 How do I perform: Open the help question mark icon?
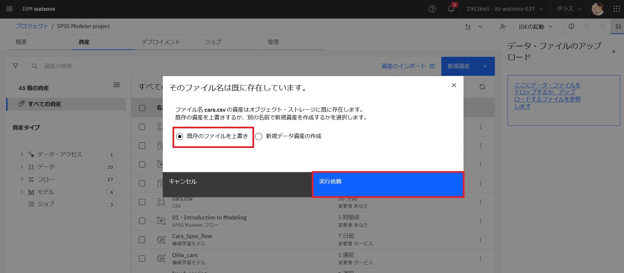pyautogui.click(x=432, y=9)
